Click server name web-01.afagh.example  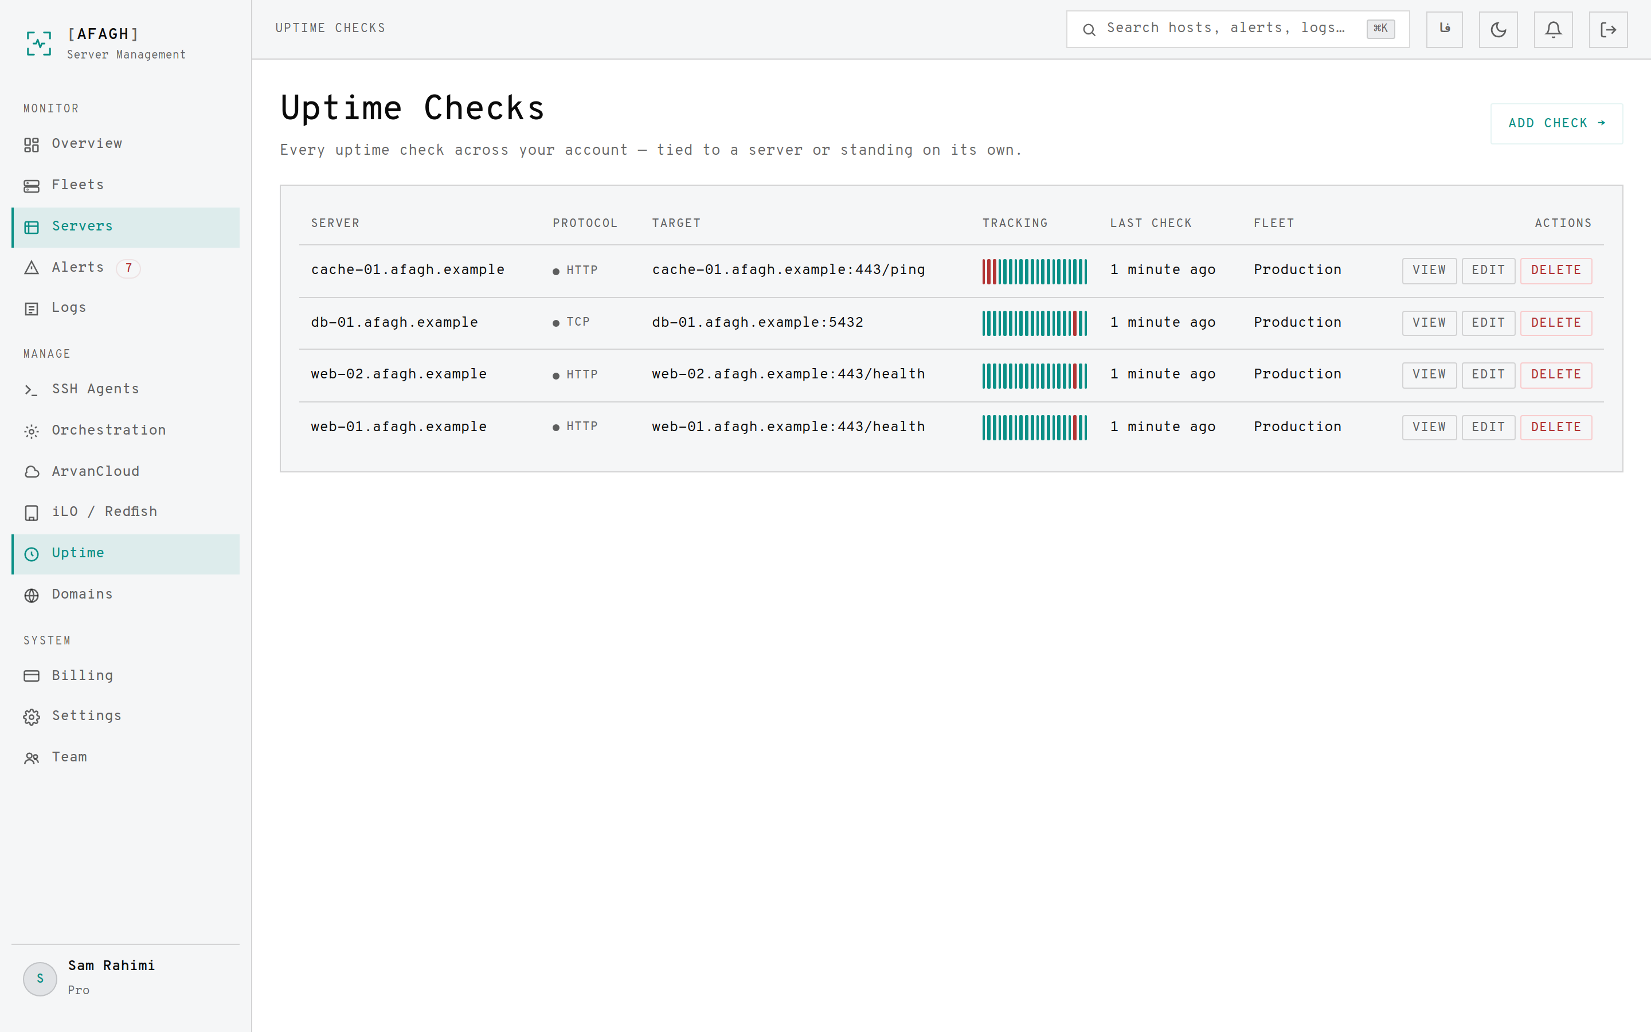click(399, 427)
